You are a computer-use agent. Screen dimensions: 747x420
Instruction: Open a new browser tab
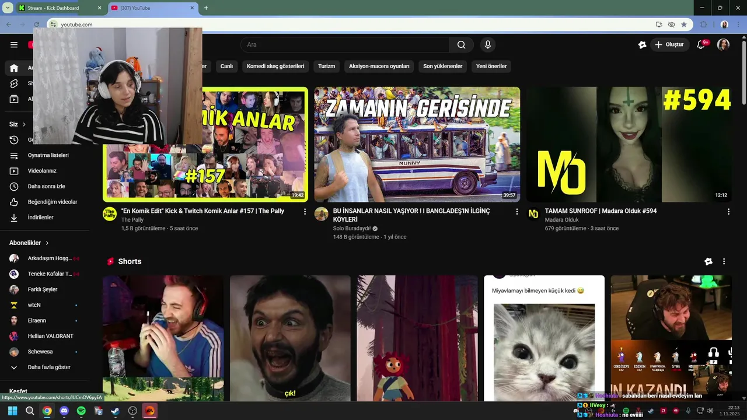(x=206, y=8)
